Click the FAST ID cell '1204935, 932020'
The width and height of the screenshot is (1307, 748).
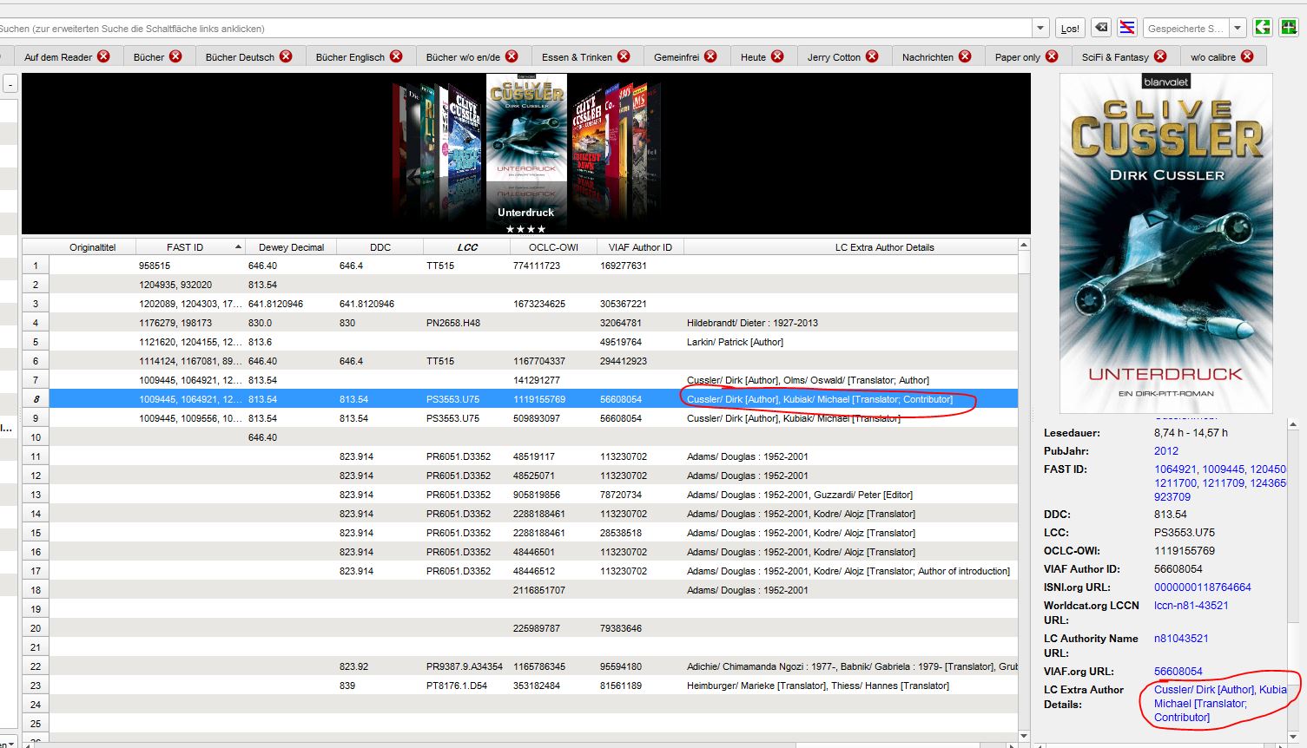pos(191,285)
